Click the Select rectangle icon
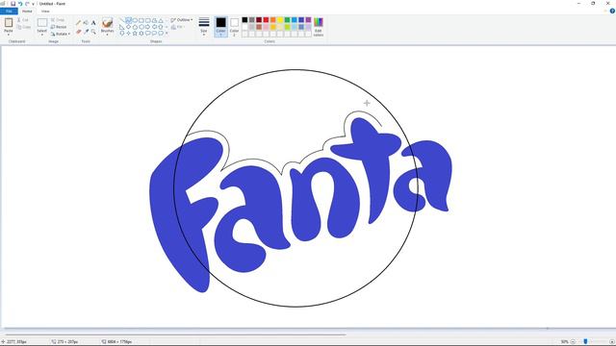Screen dimensions: 616x346 tap(42, 23)
